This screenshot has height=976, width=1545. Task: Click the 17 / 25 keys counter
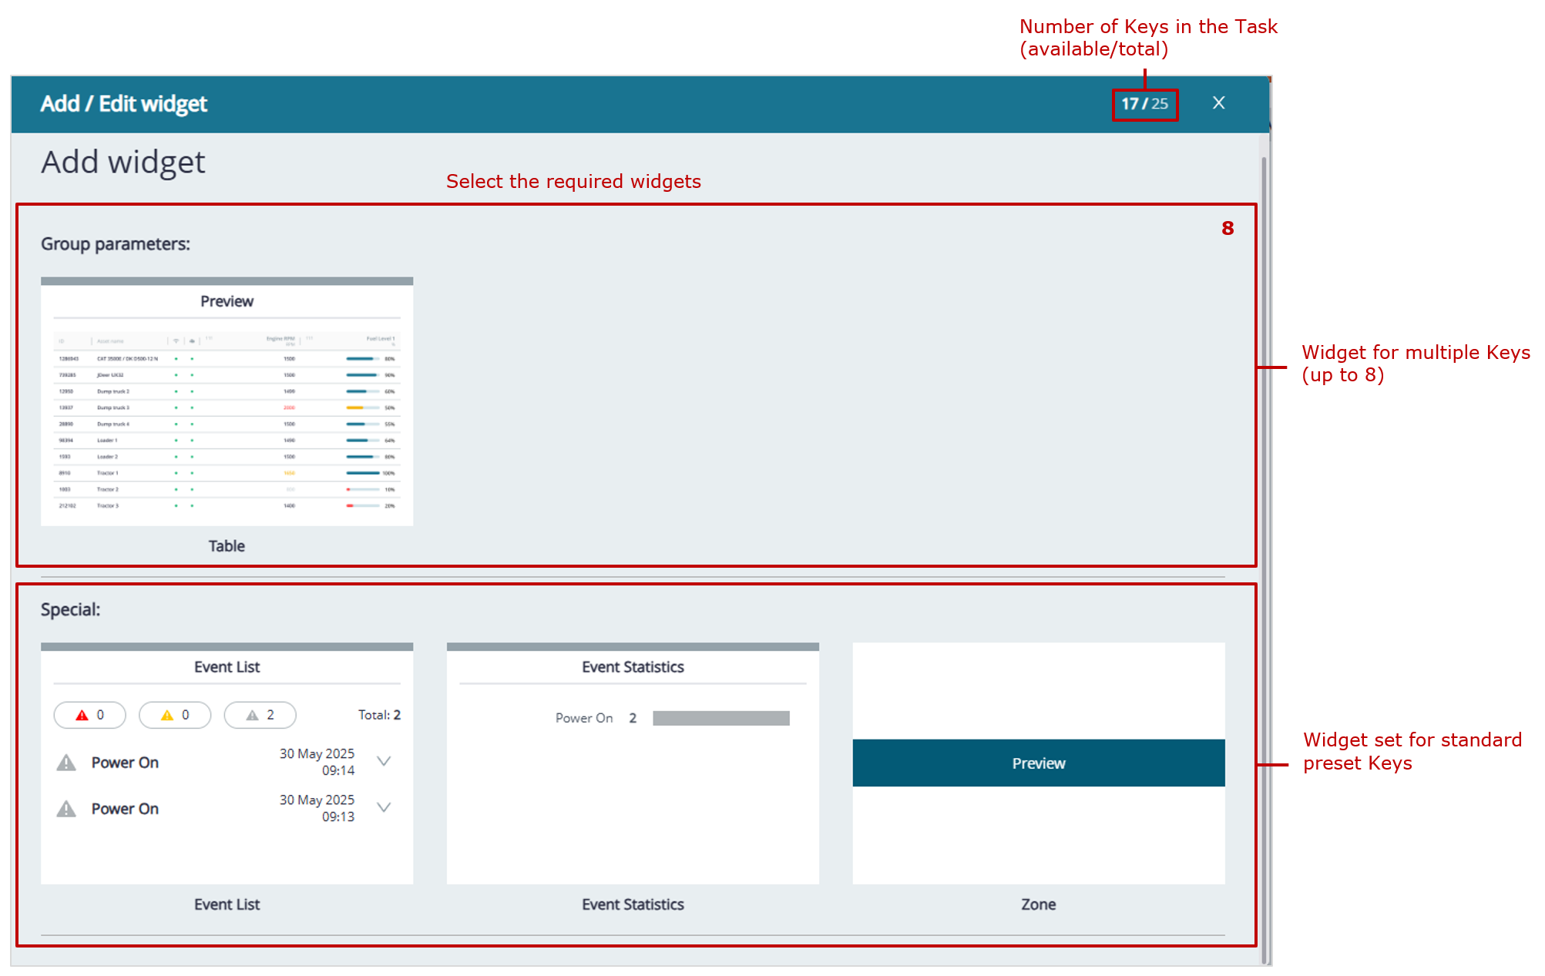tap(1144, 104)
